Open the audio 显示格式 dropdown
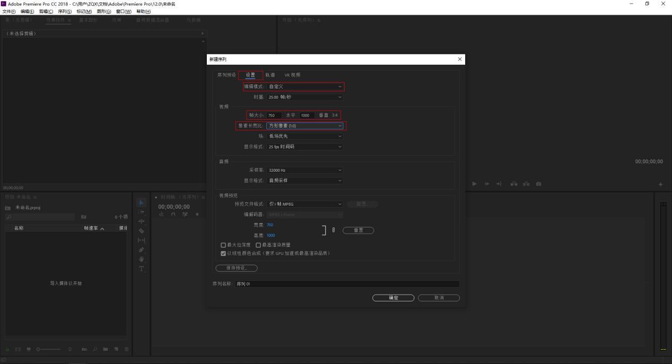672x364 pixels. point(305,181)
